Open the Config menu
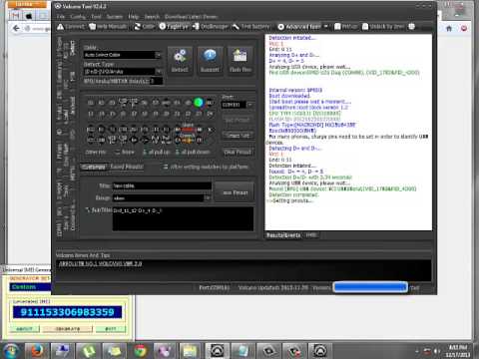This screenshot has width=479, height=359. point(78,17)
